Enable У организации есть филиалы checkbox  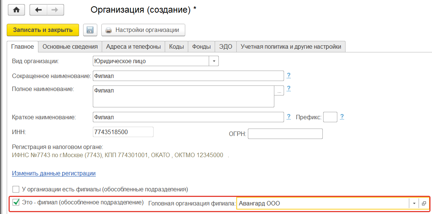tap(16, 189)
